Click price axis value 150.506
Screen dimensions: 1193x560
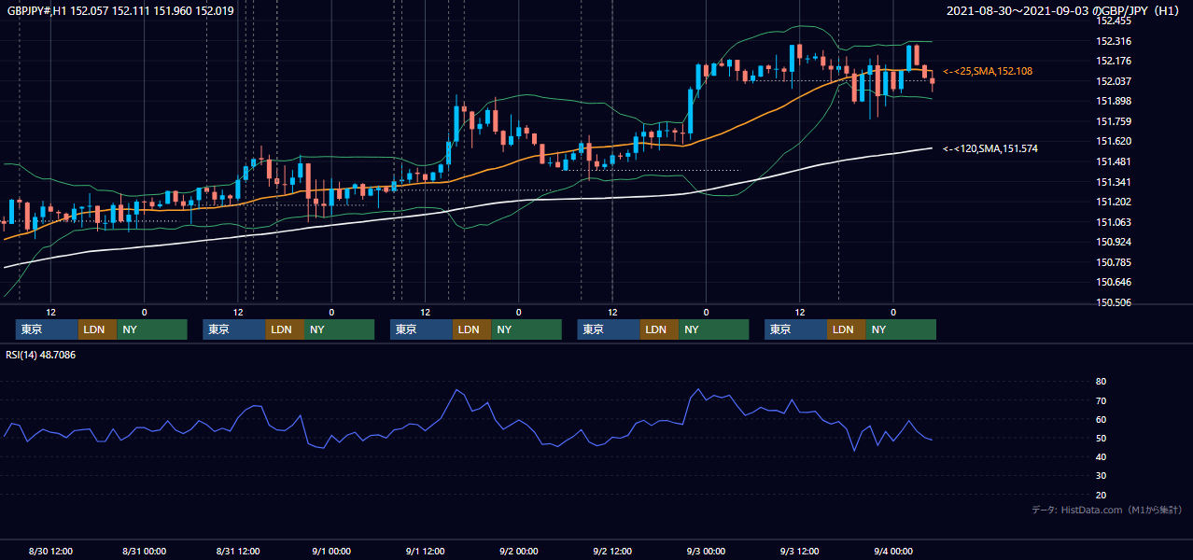tap(1113, 302)
